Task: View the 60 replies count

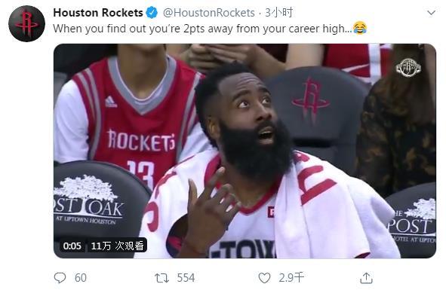Action: tap(81, 278)
